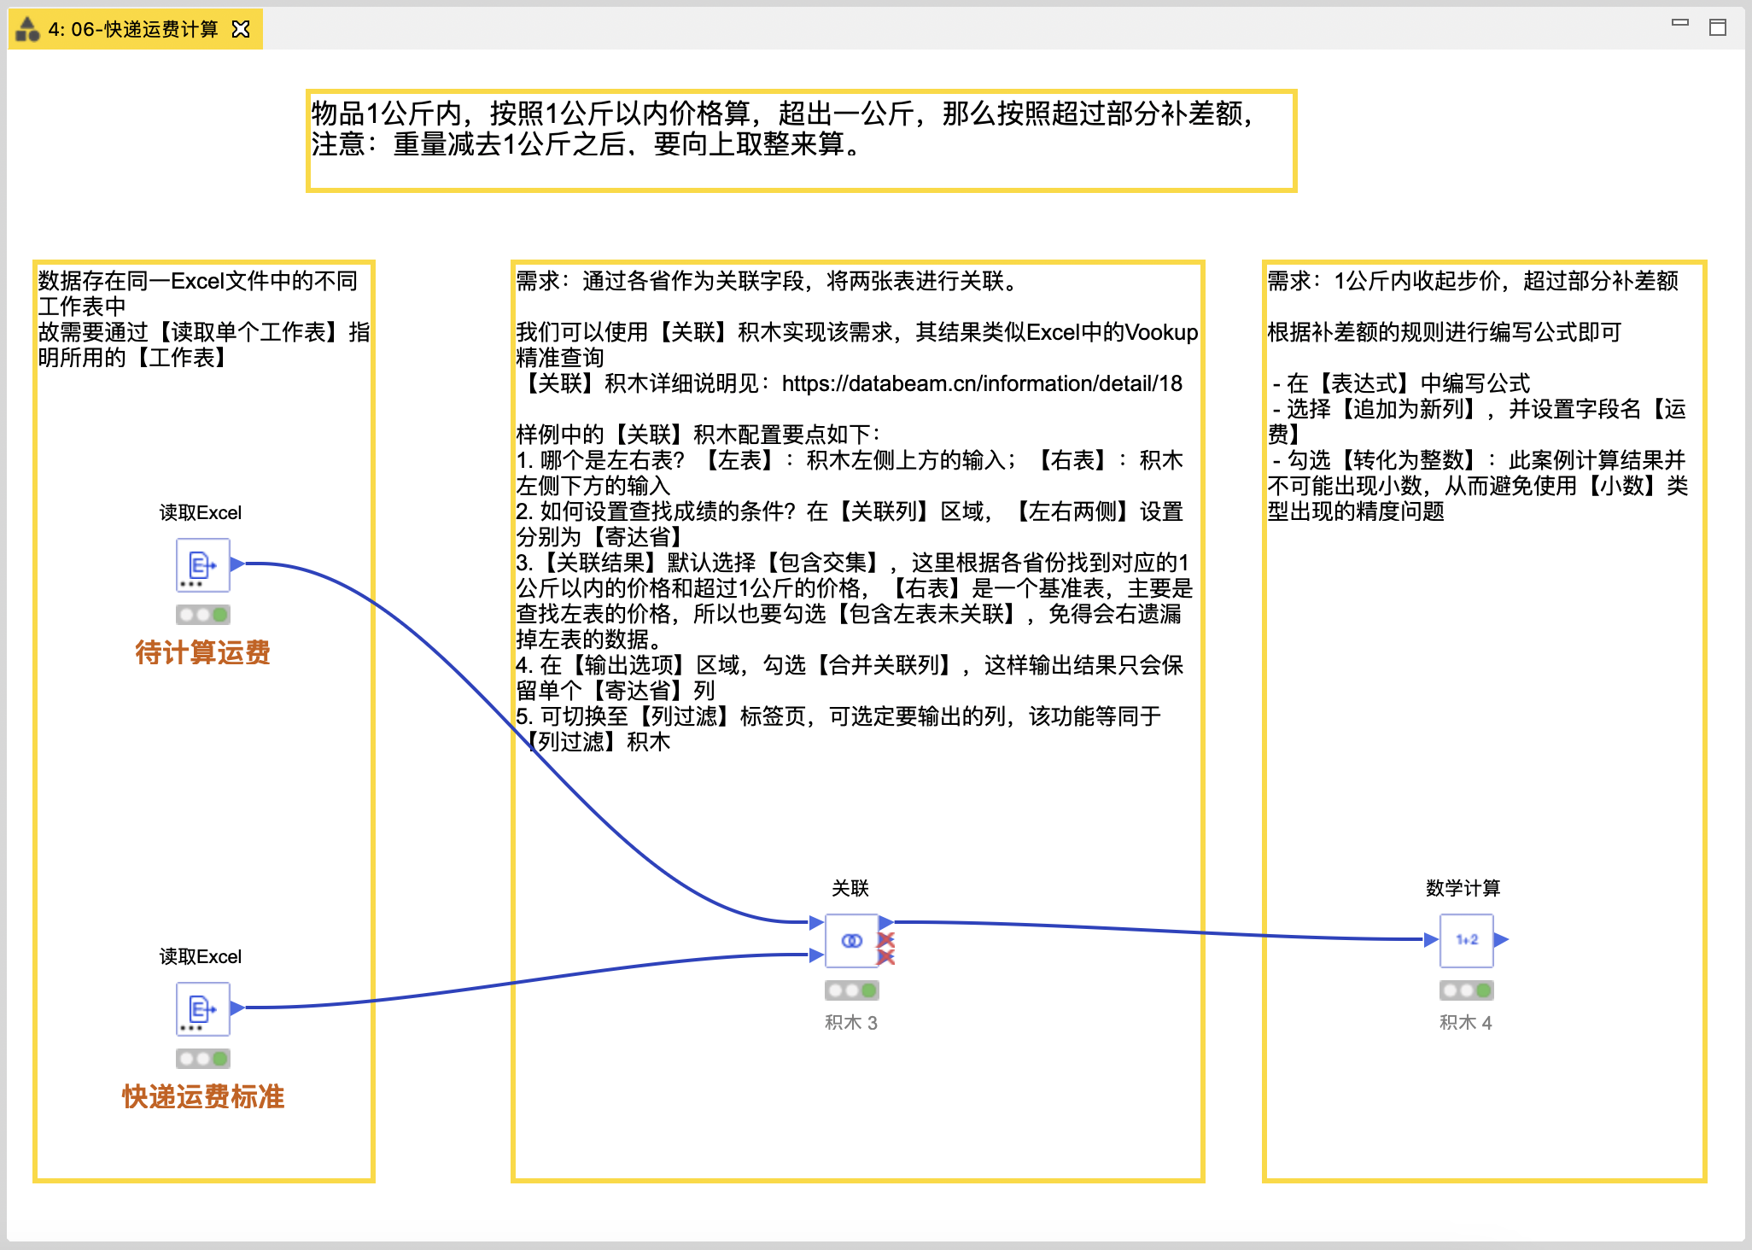Click the 积木 4 node label
The width and height of the screenshot is (1752, 1250).
pos(1466,1022)
